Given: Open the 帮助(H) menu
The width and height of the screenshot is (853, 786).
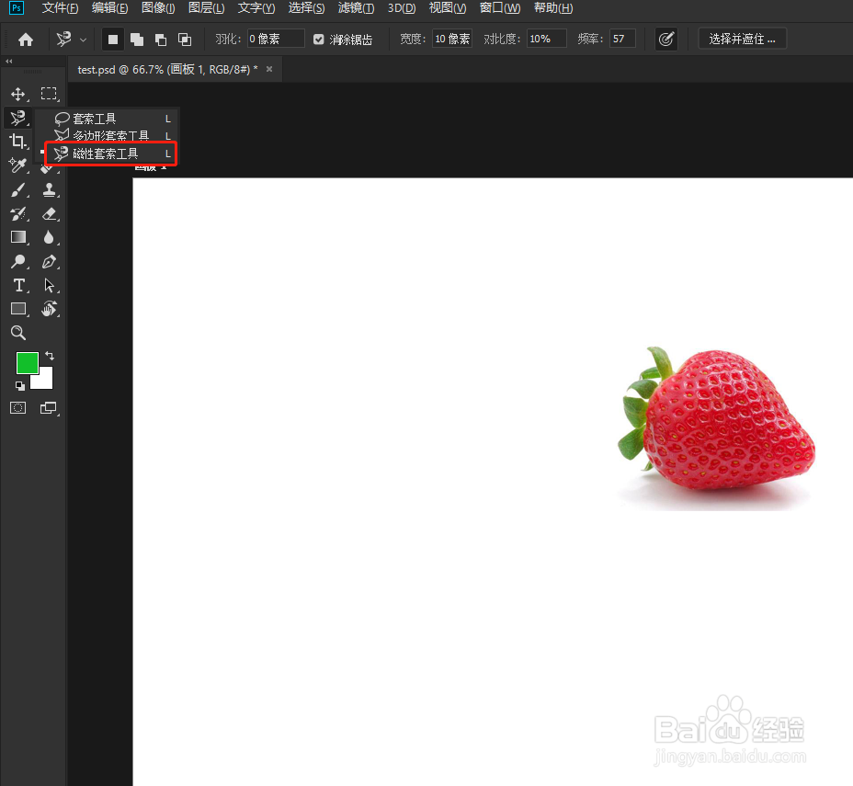Looking at the screenshot, I should tap(553, 8).
